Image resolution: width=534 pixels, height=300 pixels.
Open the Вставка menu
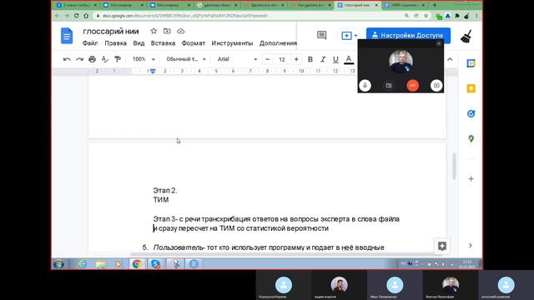click(163, 43)
